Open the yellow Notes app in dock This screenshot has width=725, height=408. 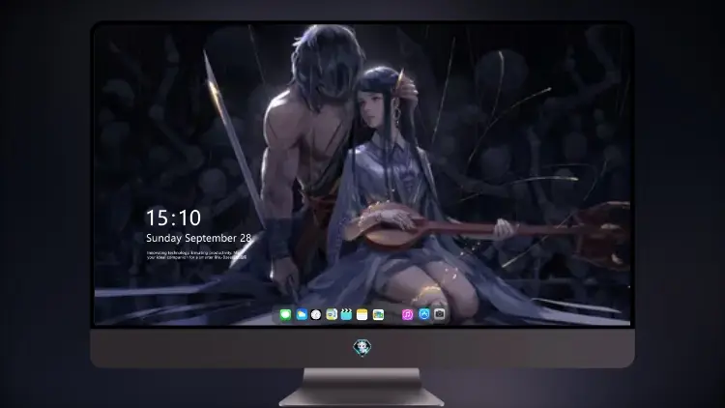coord(362,315)
